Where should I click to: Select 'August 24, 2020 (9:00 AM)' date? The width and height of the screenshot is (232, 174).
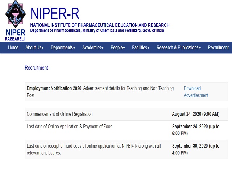point(196,114)
